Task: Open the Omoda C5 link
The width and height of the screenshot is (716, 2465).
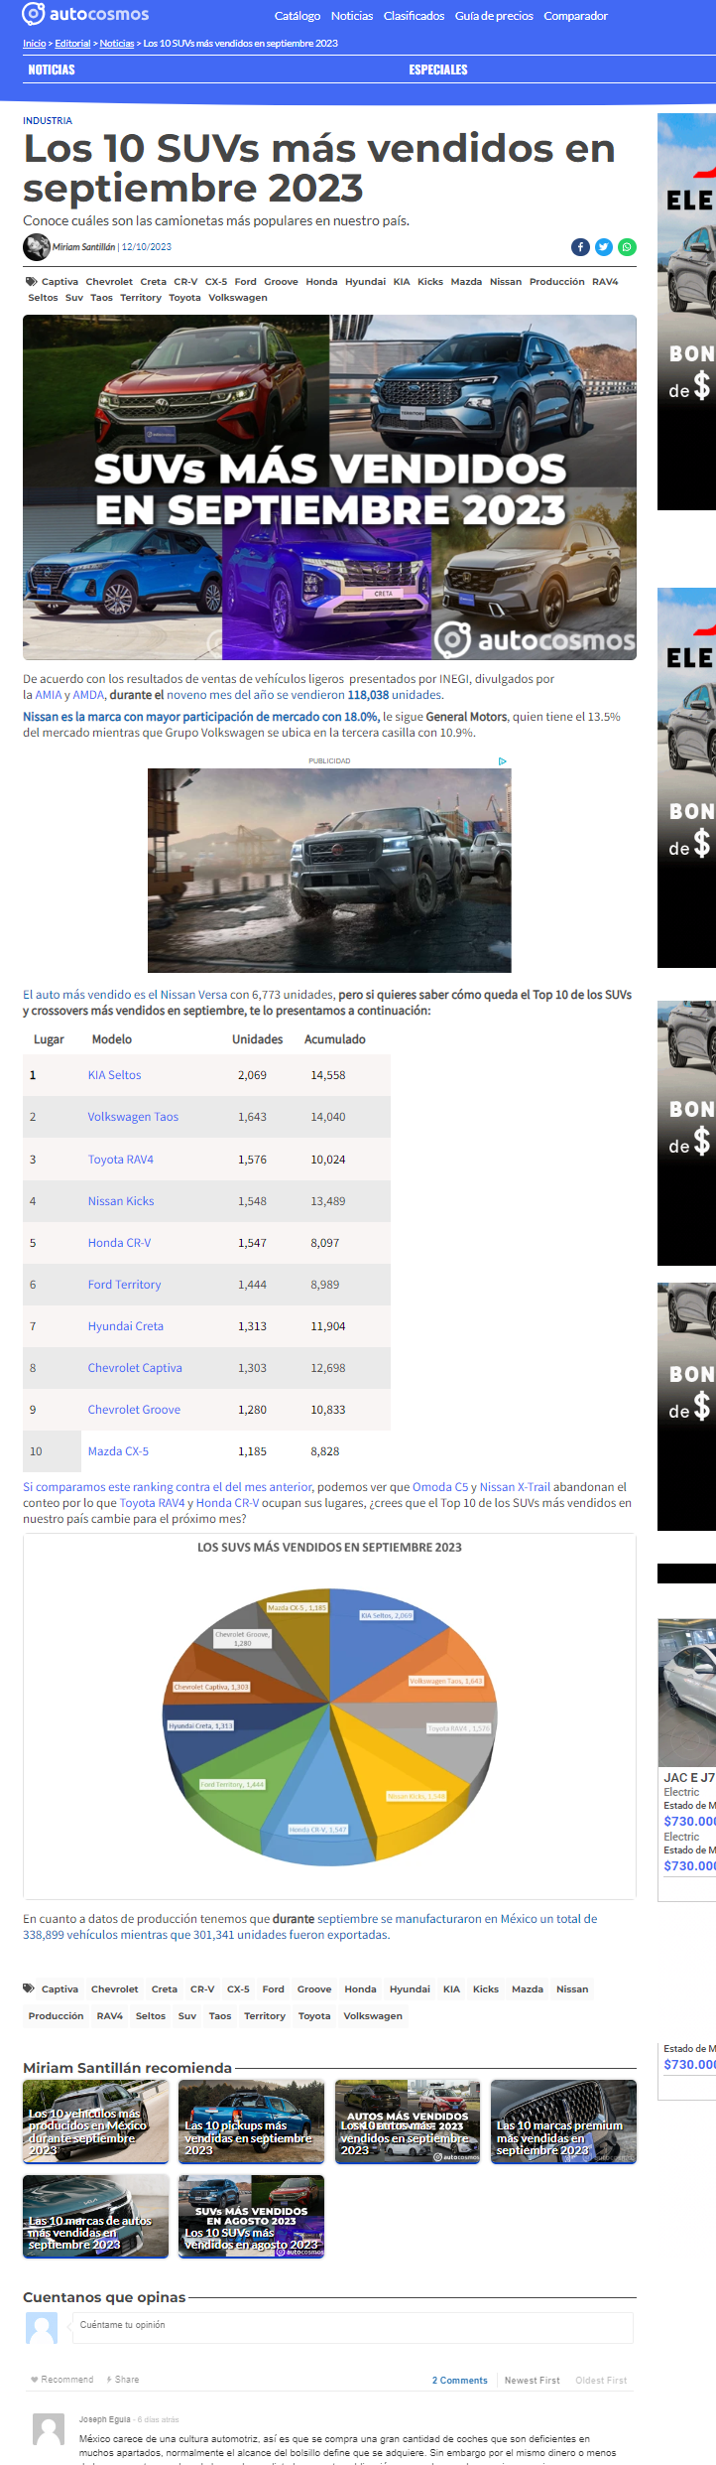Action: tap(440, 1487)
